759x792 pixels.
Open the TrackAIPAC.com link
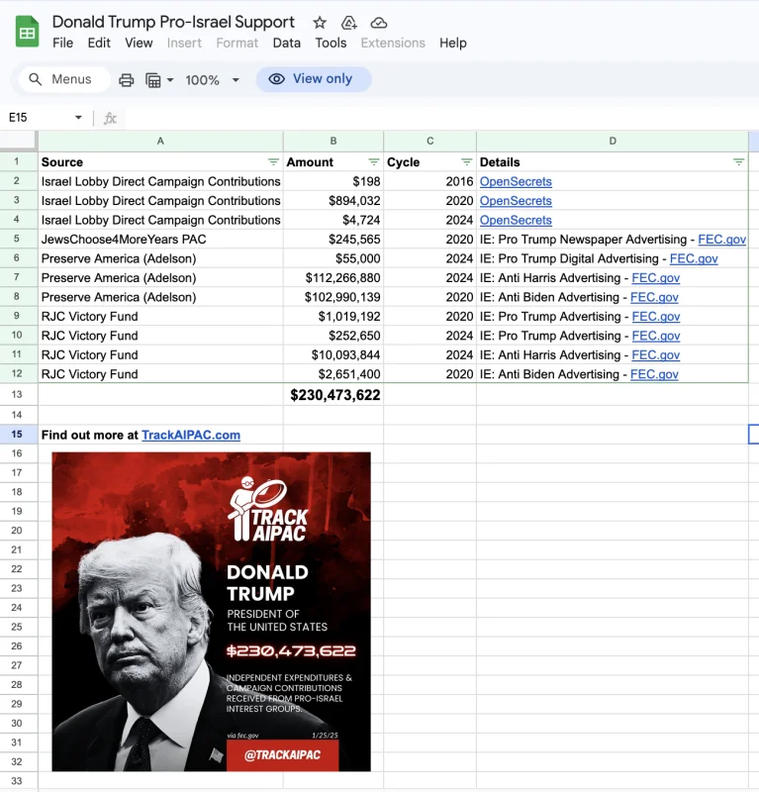(191, 435)
